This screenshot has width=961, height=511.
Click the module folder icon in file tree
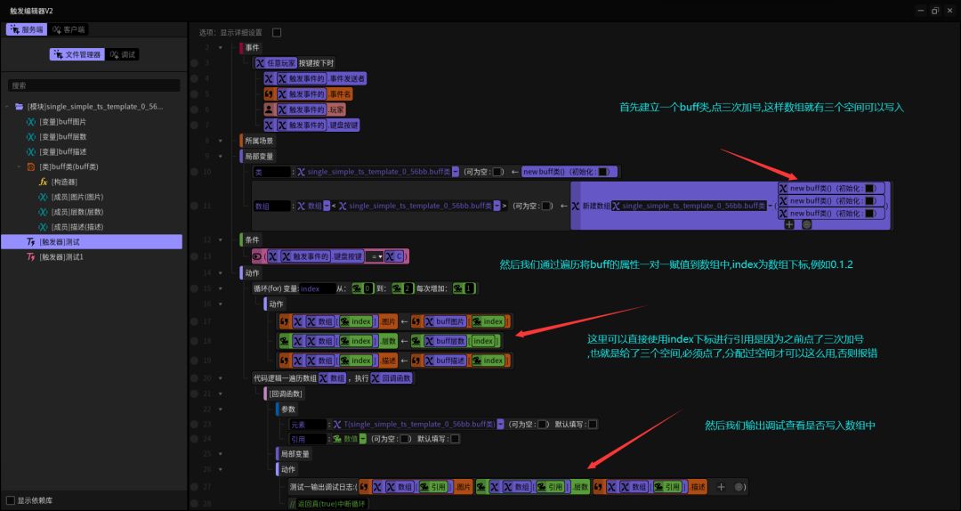click(x=19, y=107)
